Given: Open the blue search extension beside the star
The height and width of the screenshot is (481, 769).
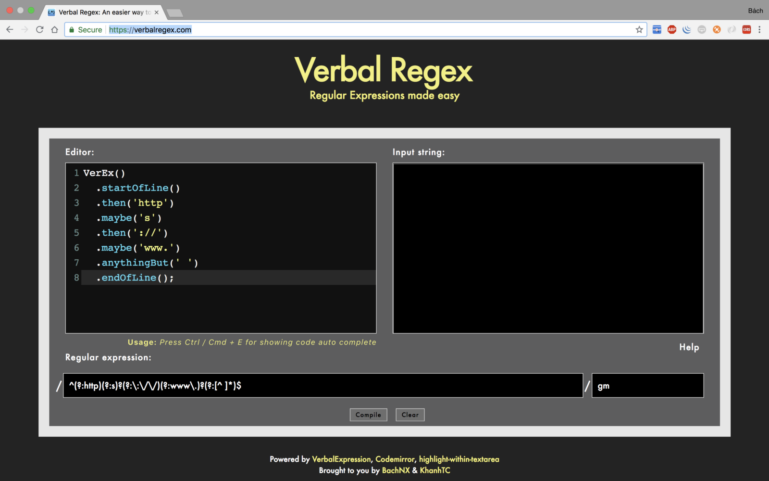Looking at the screenshot, I should point(657,29).
